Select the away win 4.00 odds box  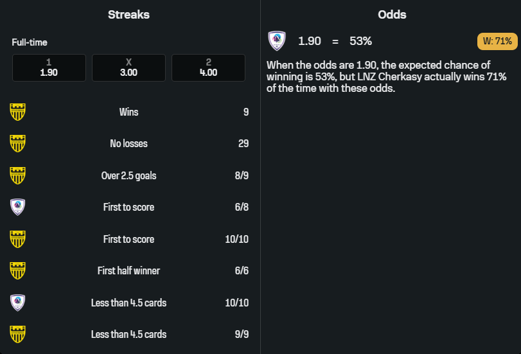click(208, 67)
